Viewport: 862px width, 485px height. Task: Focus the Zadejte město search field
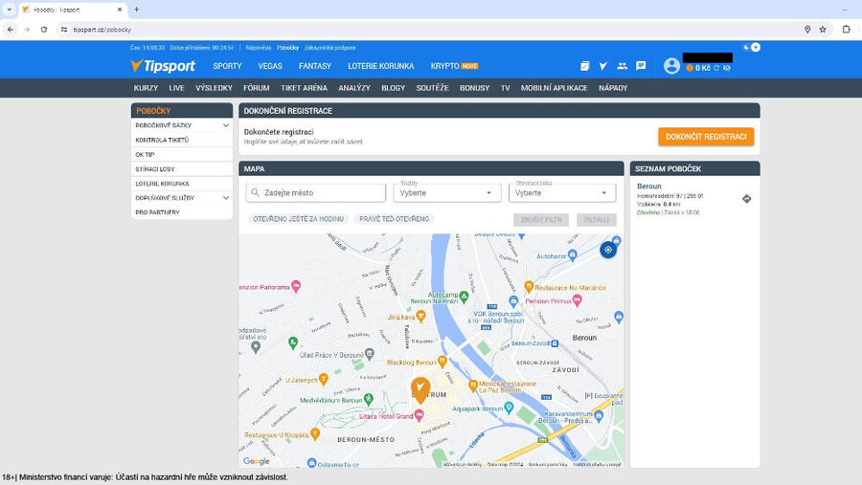(315, 193)
